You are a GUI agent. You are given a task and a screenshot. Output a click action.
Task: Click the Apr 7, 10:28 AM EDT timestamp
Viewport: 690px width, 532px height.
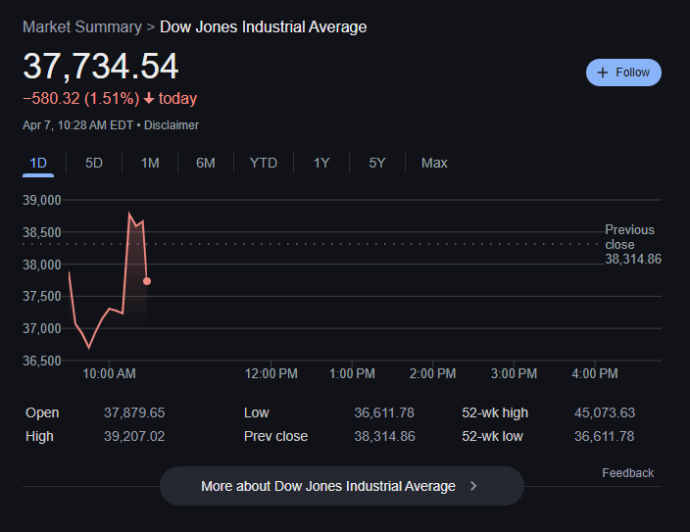(77, 125)
